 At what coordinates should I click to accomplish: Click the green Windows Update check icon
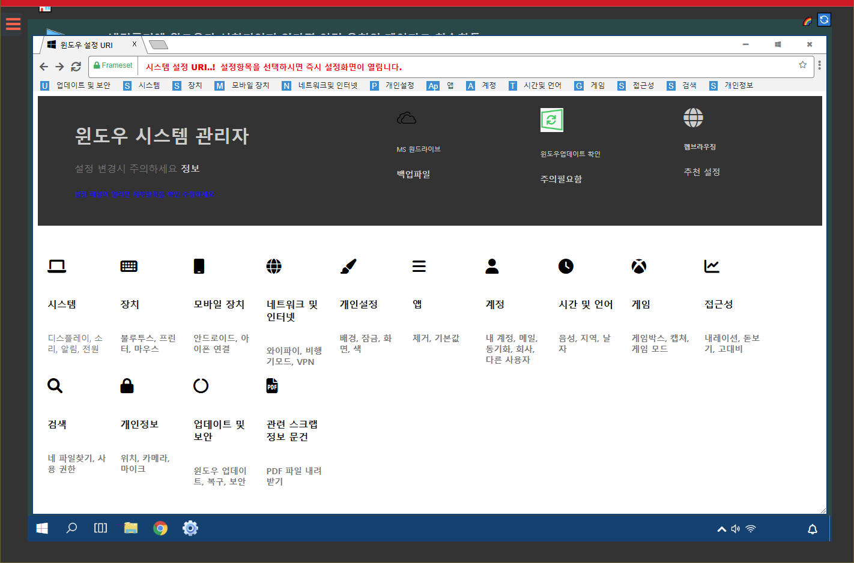coord(551,120)
